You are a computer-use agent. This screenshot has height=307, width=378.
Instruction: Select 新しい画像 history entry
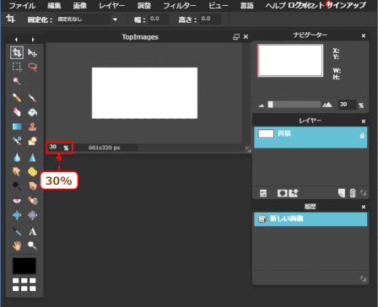pyautogui.click(x=310, y=219)
